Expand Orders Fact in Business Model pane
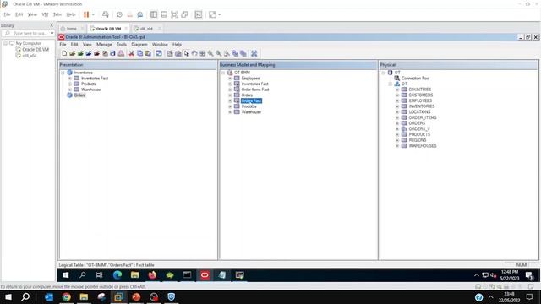The image size is (541, 304). (x=230, y=100)
